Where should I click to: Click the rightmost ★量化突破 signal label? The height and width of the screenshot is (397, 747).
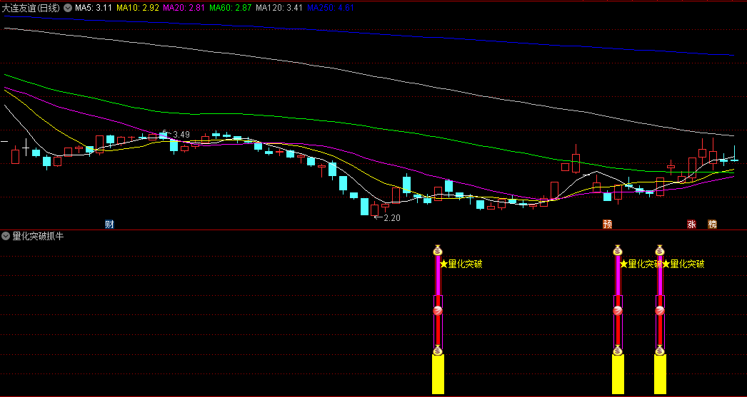click(x=683, y=264)
